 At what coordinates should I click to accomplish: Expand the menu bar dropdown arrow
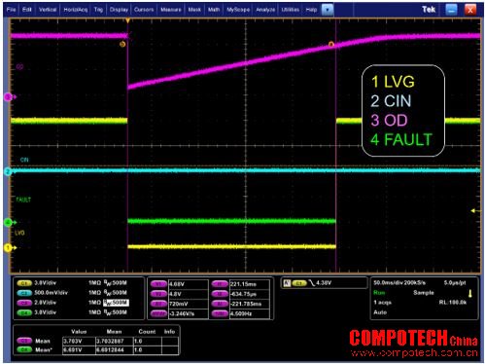(328, 10)
